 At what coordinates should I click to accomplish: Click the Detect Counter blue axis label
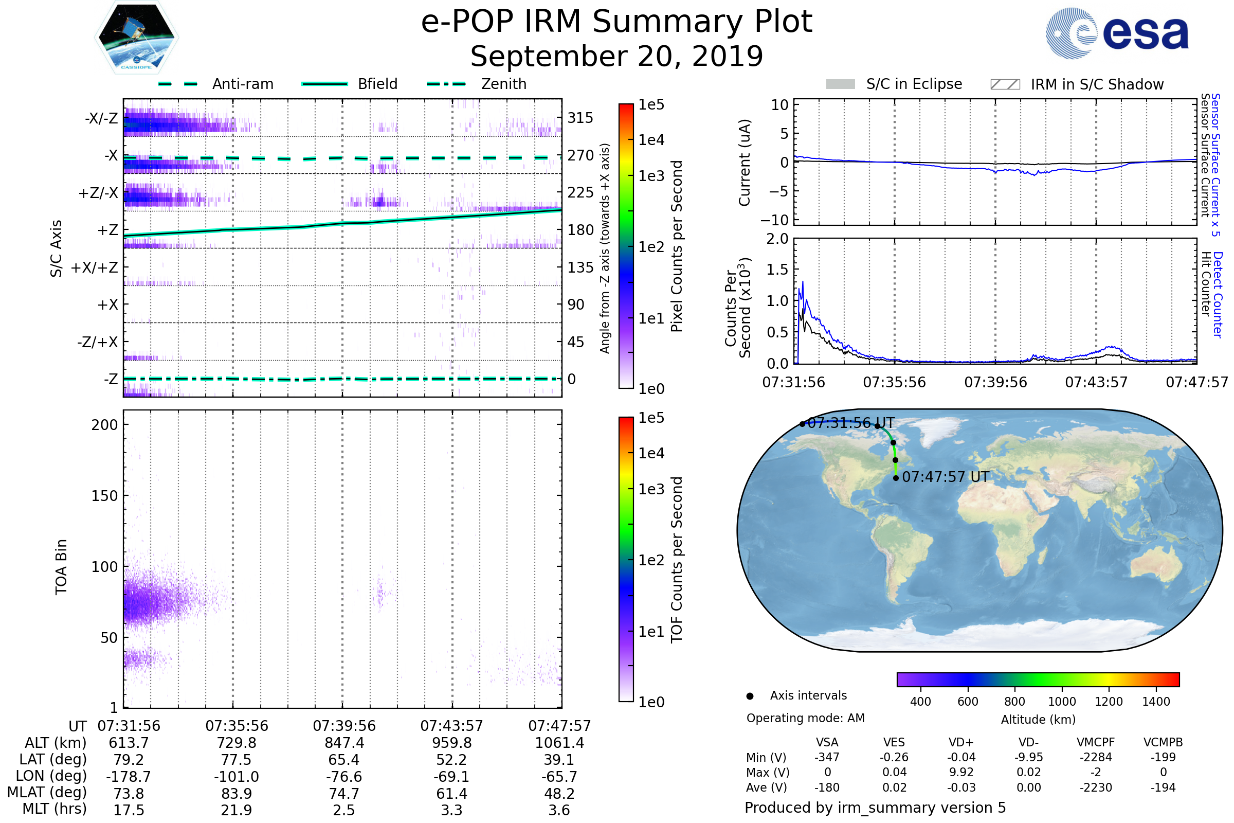click(1218, 295)
